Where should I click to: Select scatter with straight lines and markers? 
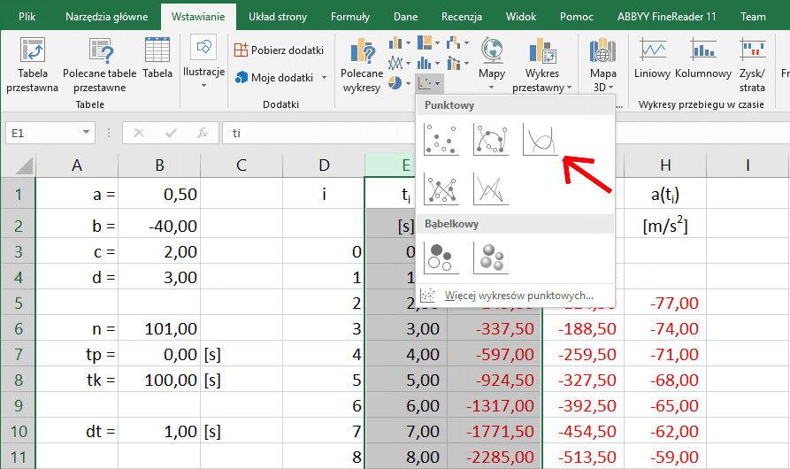[441, 188]
